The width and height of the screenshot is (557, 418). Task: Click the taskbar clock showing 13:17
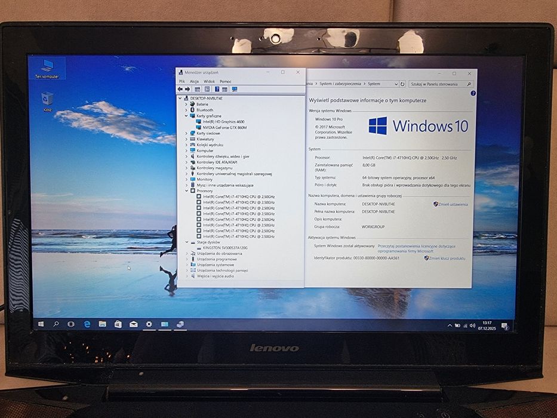(x=487, y=325)
